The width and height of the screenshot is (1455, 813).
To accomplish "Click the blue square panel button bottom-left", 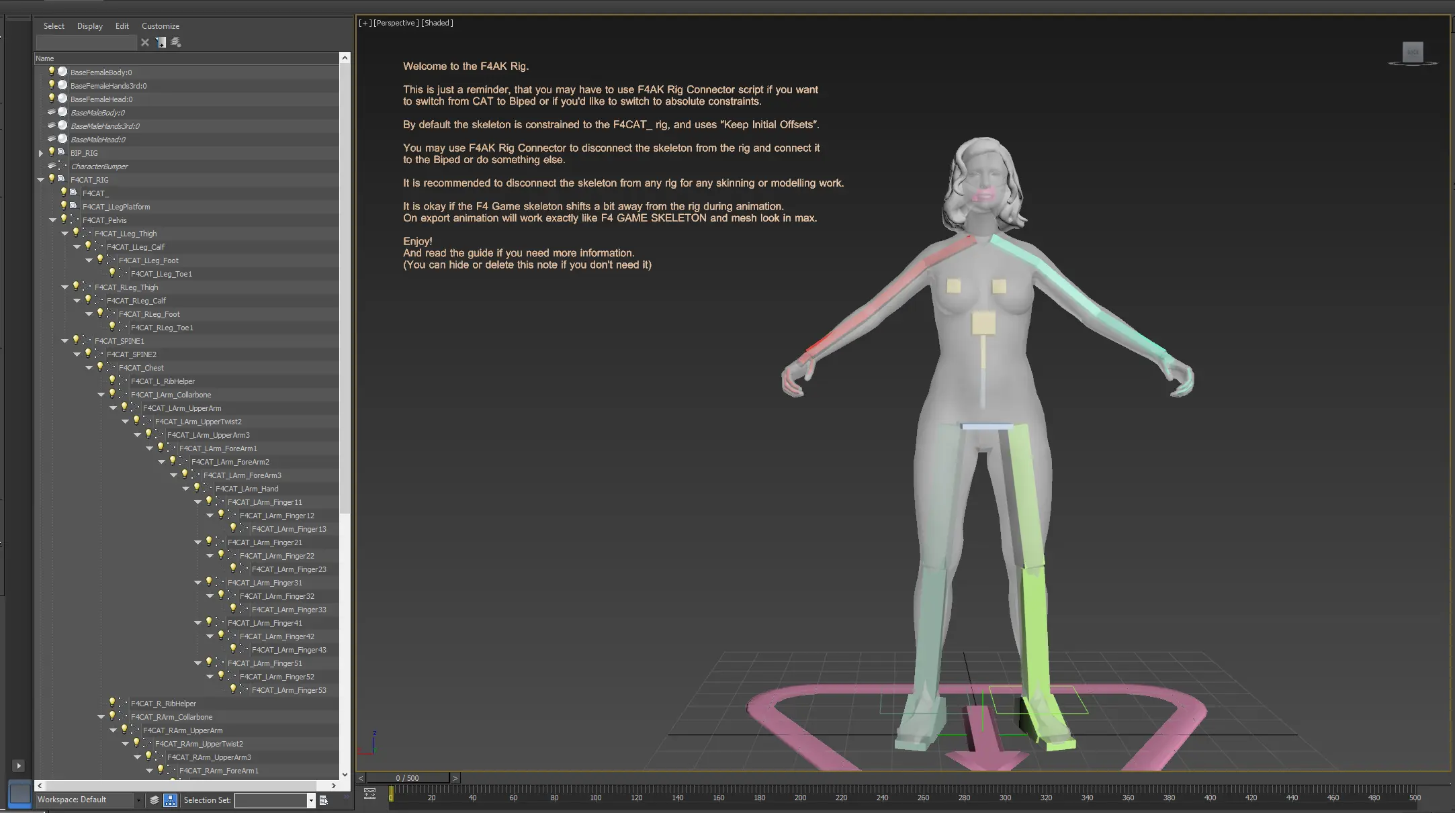I will click(x=20, y=794).
